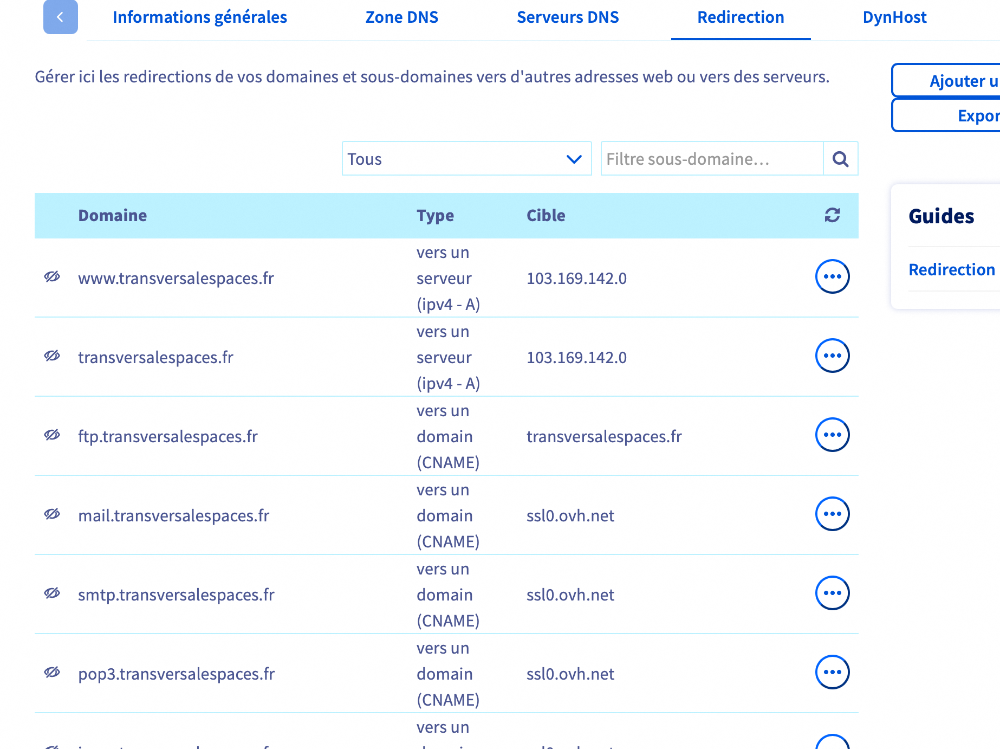Click the search magnifier icon
Screen dimensions: 1000x749
click(840, 159)
